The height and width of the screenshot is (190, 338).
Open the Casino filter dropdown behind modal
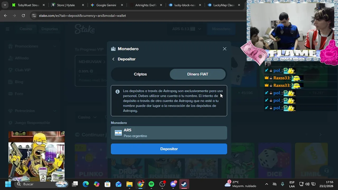(x=87, y=117)
